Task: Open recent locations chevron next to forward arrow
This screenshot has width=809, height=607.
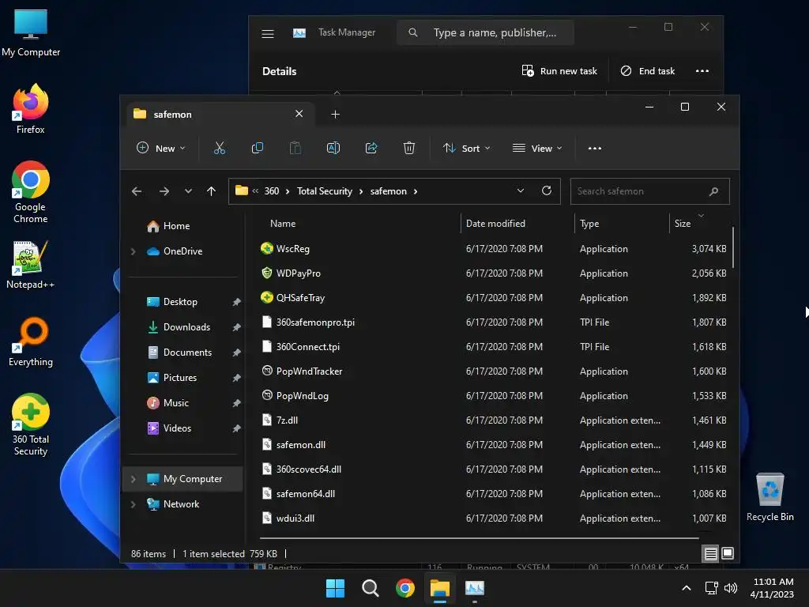Action: [188, 191]
